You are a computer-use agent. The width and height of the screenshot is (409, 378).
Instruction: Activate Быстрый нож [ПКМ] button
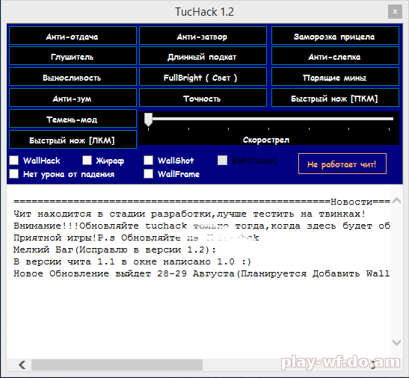point(335,98)
